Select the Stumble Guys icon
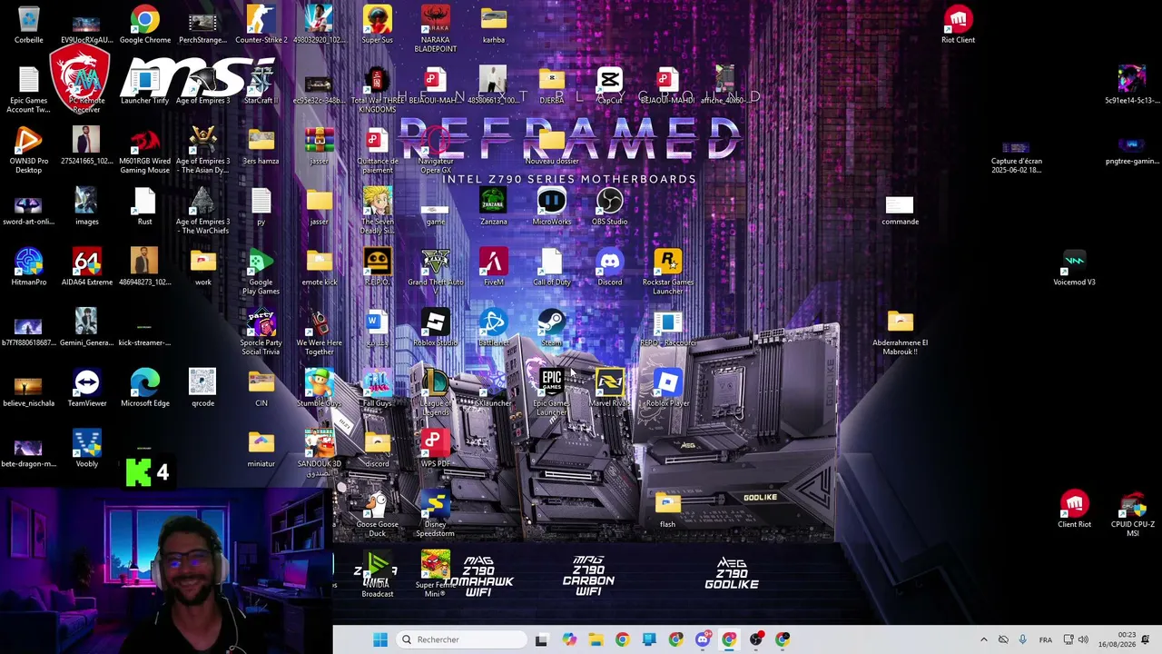1162x654 pixels. pyautogui.click(x=319, y=389)
